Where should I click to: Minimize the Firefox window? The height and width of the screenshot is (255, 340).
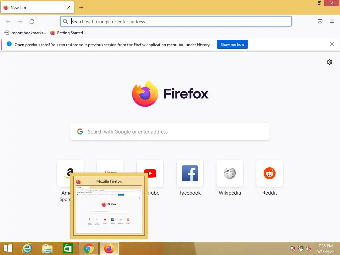click(x=311, y=3)
